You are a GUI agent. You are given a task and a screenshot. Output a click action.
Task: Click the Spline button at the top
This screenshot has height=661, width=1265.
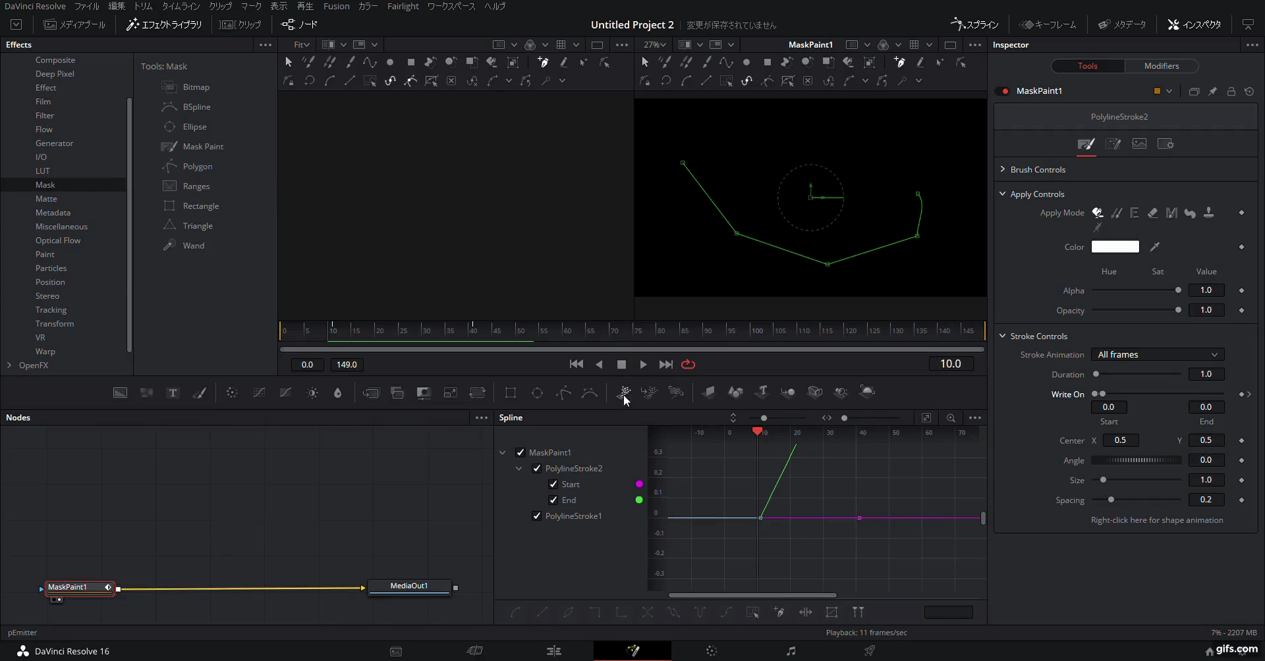click(974, 24)
